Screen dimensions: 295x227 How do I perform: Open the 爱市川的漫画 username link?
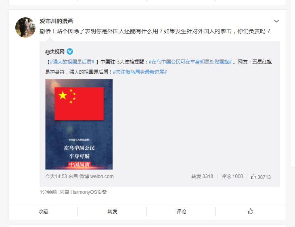[56, 21]
